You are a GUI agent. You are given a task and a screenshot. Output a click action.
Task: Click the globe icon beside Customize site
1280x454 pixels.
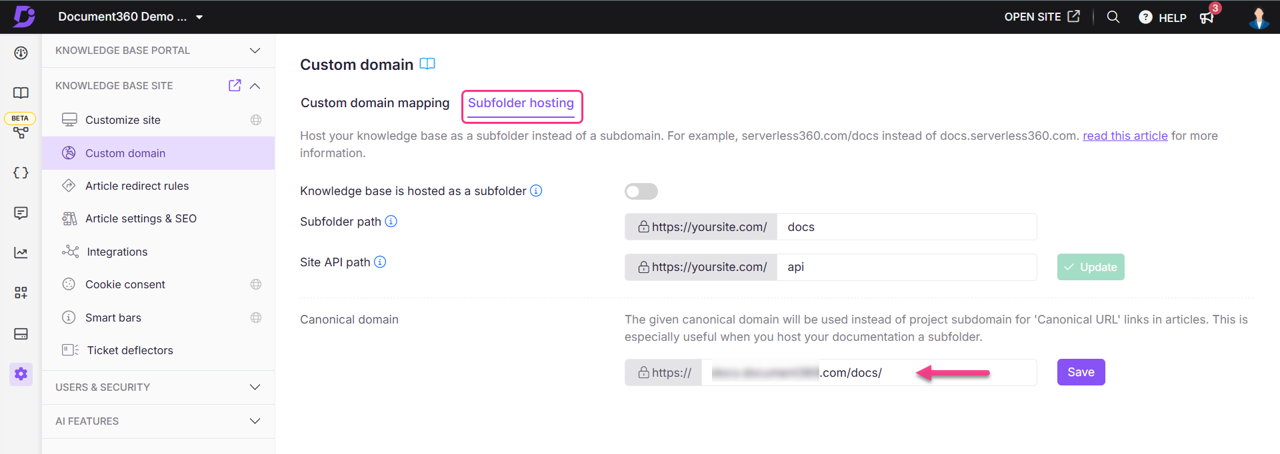256,120
